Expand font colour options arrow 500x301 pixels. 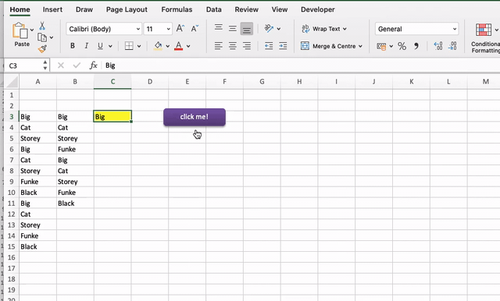pos(188,46)
